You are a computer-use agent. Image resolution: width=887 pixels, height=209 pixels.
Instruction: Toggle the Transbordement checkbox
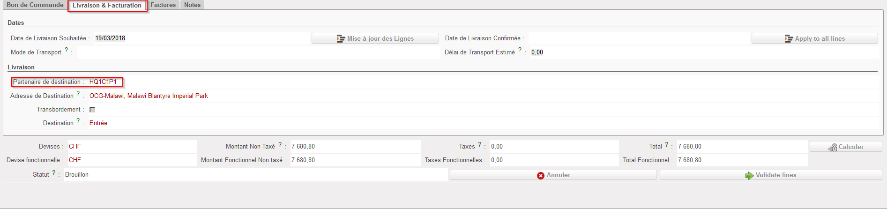pos(92,110)
